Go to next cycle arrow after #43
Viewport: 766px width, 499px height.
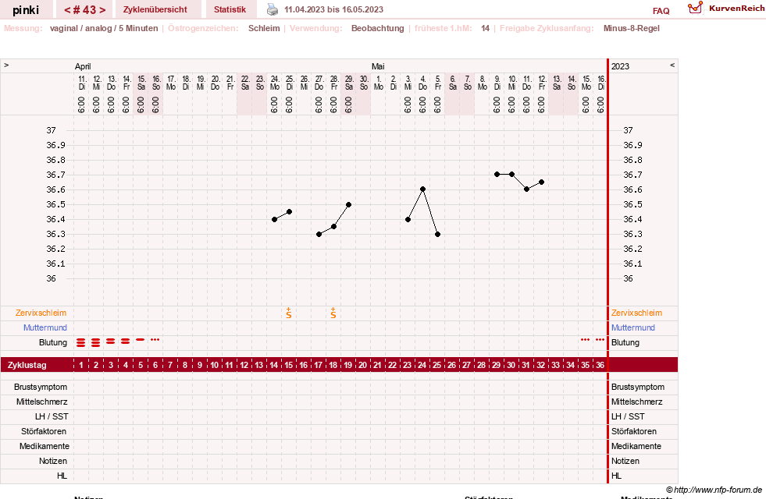102,10
